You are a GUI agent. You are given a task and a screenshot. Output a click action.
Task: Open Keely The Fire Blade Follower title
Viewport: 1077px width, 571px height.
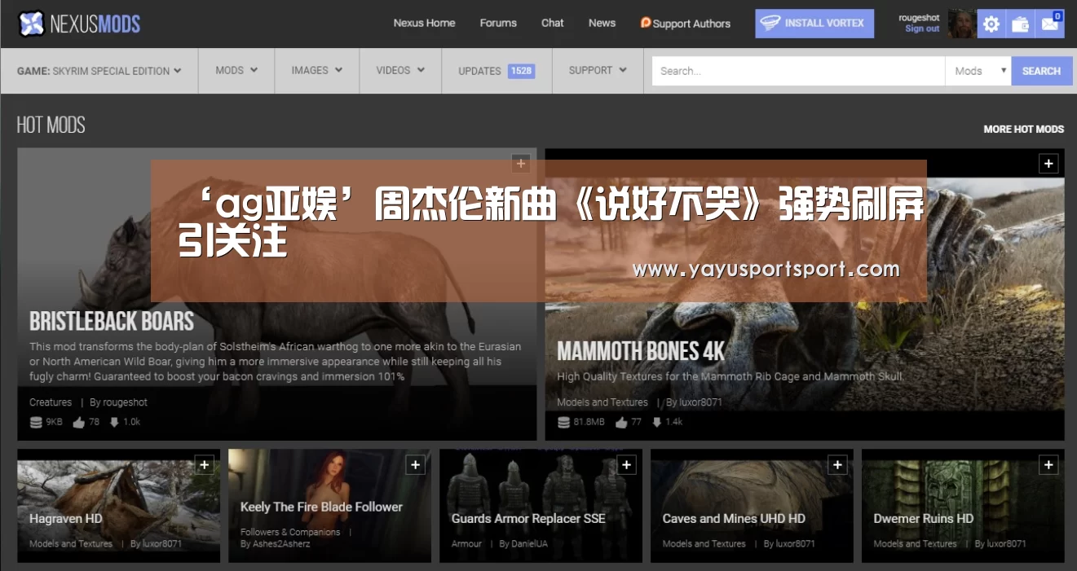coord(321,507)
